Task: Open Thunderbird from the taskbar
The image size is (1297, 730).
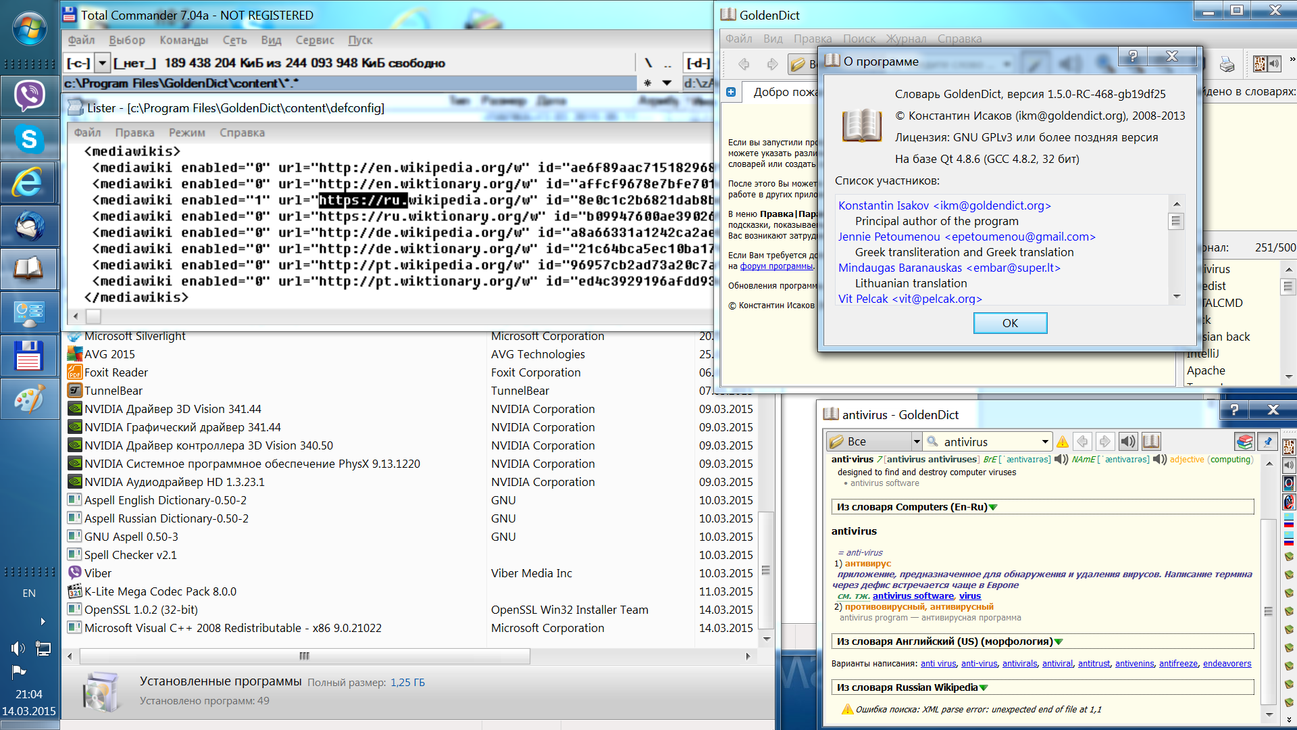Action: [x=29, y=226]
